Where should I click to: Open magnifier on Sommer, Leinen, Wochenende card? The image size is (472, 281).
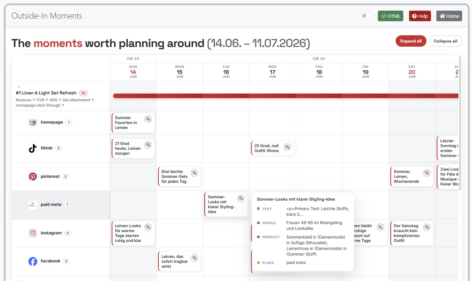click(x=427, y=173)
